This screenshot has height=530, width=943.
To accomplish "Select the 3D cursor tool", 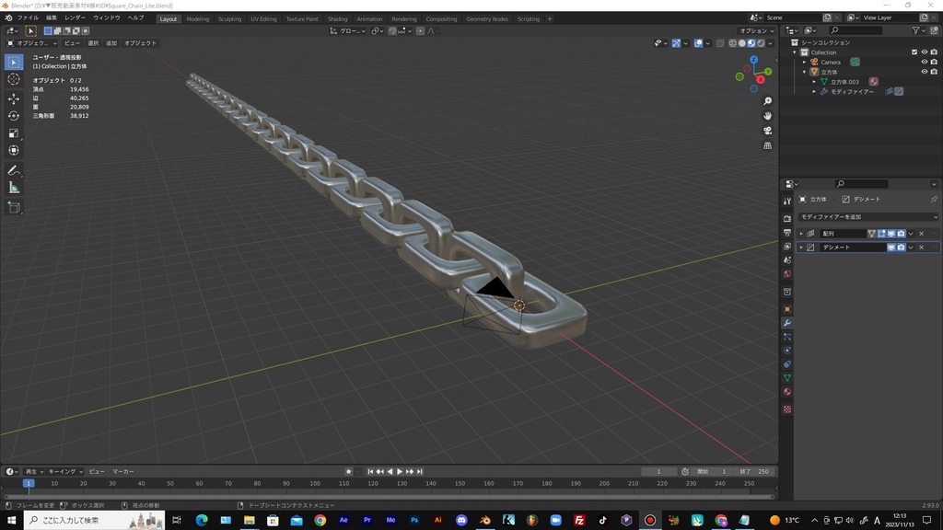I will coord(13,79).
